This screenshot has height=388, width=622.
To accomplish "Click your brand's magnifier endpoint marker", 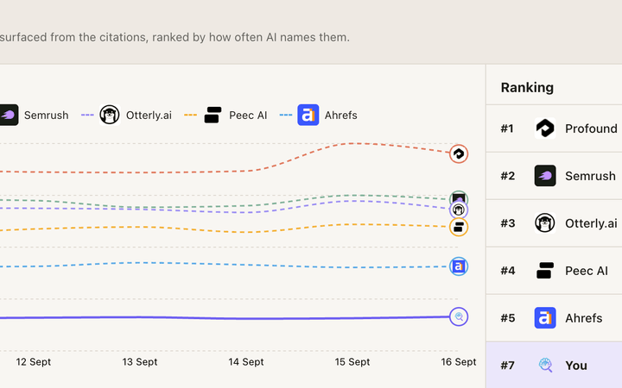I will point(459,316).
